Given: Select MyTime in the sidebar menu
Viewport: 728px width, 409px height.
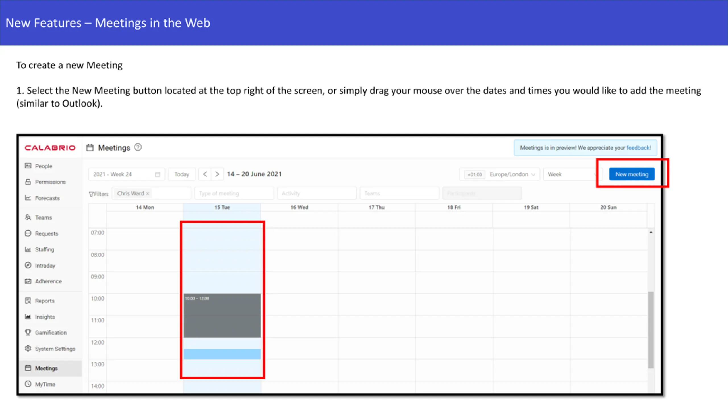Looking at the screenshot, I should pyautogui.click(x=51, y=384).
